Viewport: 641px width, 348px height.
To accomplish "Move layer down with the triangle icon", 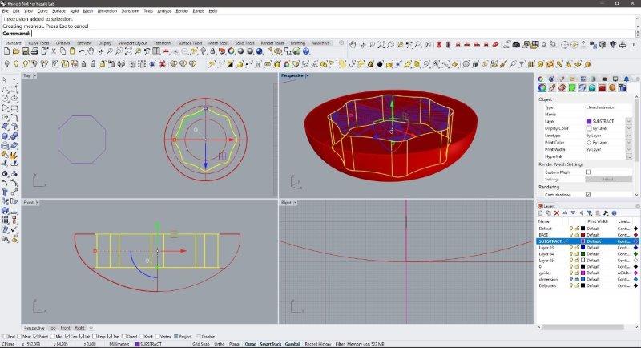I will (573, 212).
